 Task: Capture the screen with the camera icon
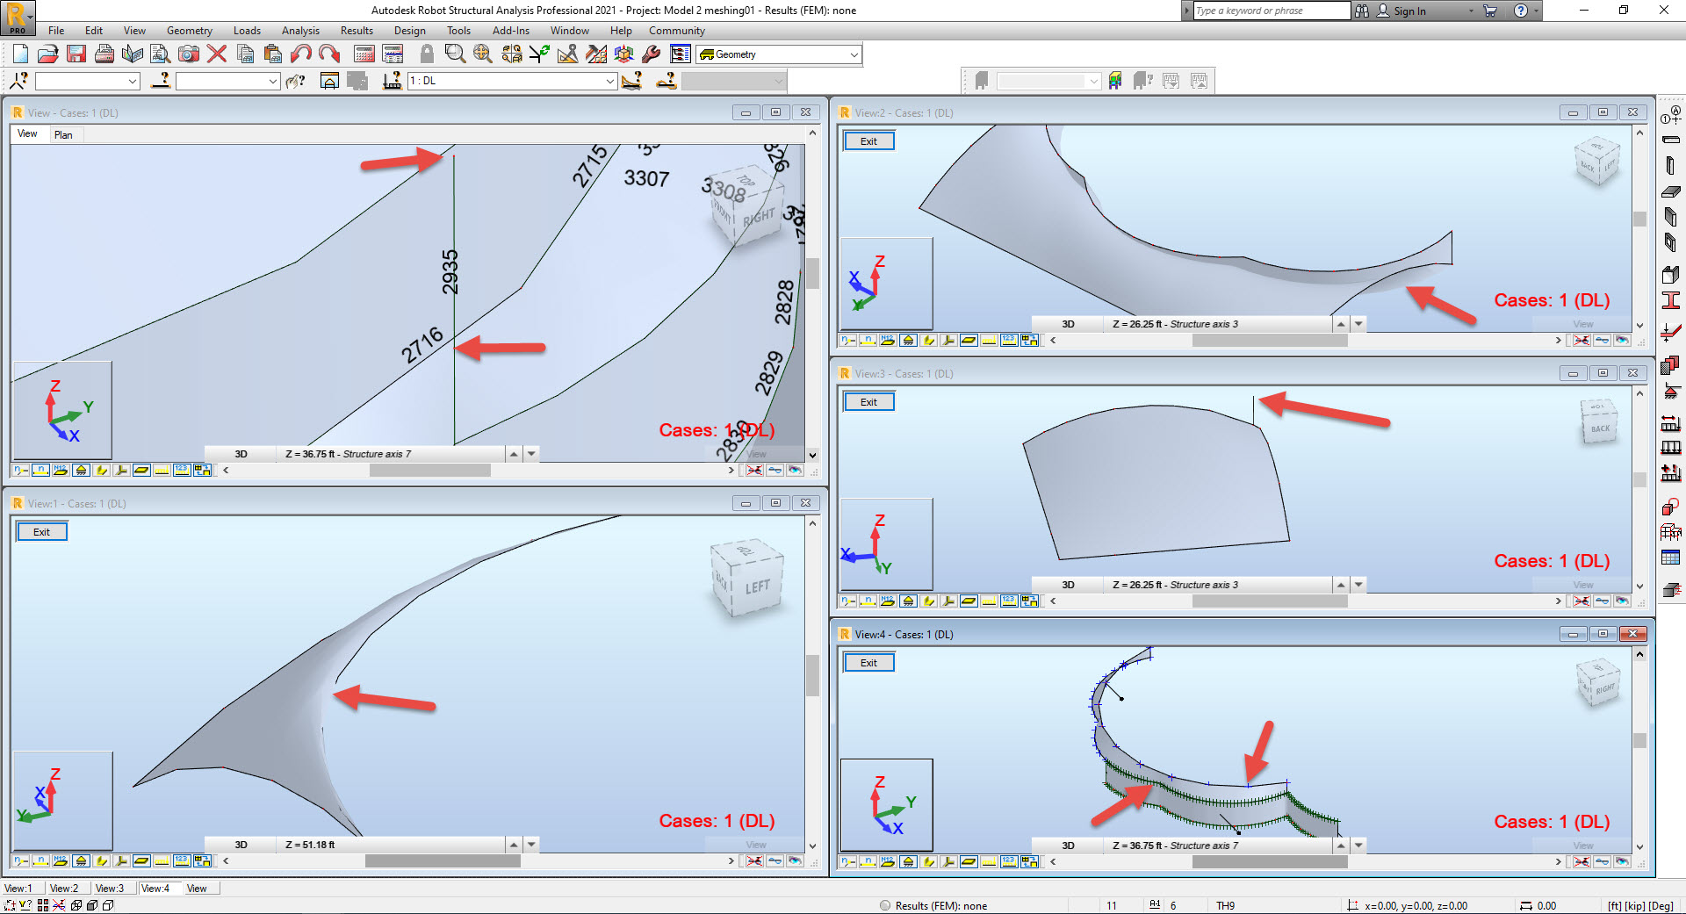click(189, 54)
